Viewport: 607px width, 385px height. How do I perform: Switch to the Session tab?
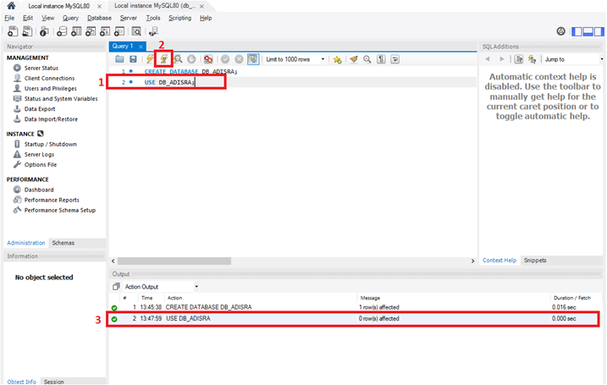pos(54,382)
